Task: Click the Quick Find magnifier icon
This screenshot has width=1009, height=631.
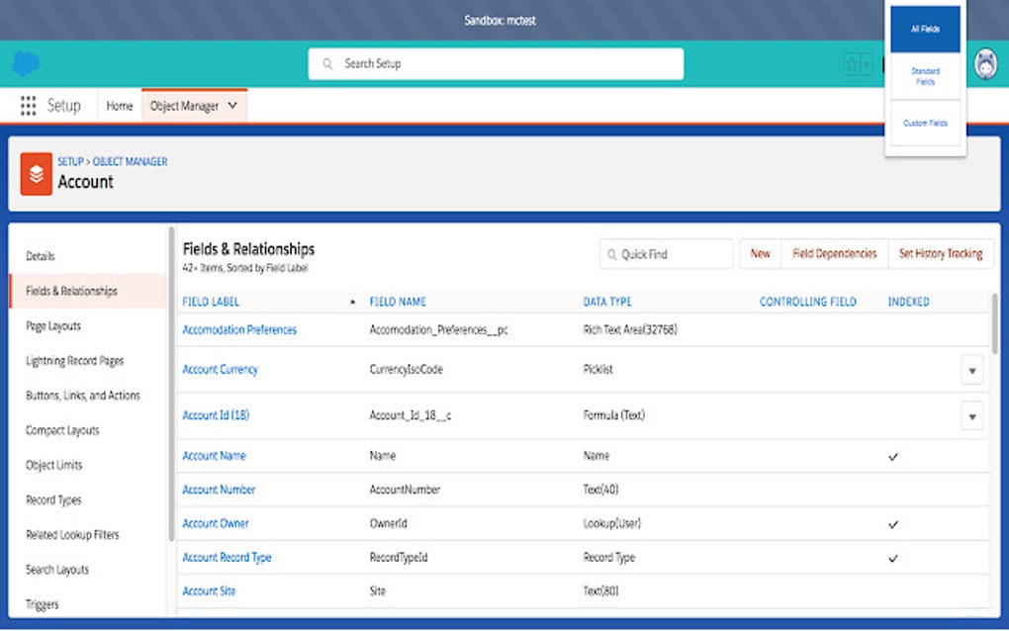Action: click(615, 254)
